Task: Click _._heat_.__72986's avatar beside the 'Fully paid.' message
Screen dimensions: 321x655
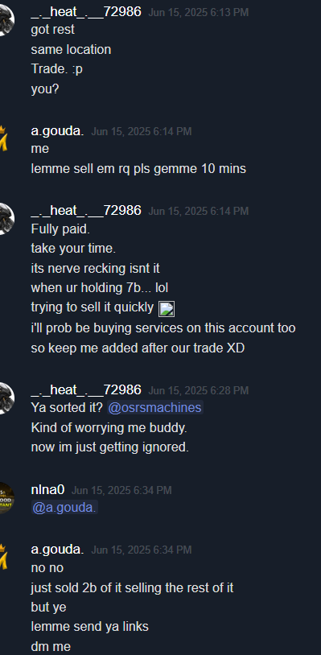Action: 6,219
